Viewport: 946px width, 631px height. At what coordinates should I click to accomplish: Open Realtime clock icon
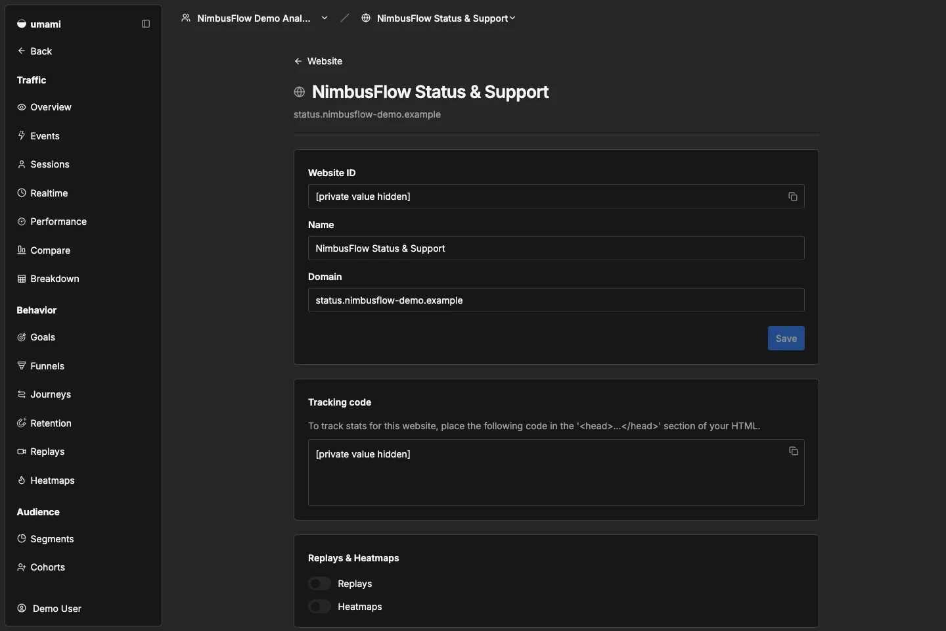[x=22, y=193]
